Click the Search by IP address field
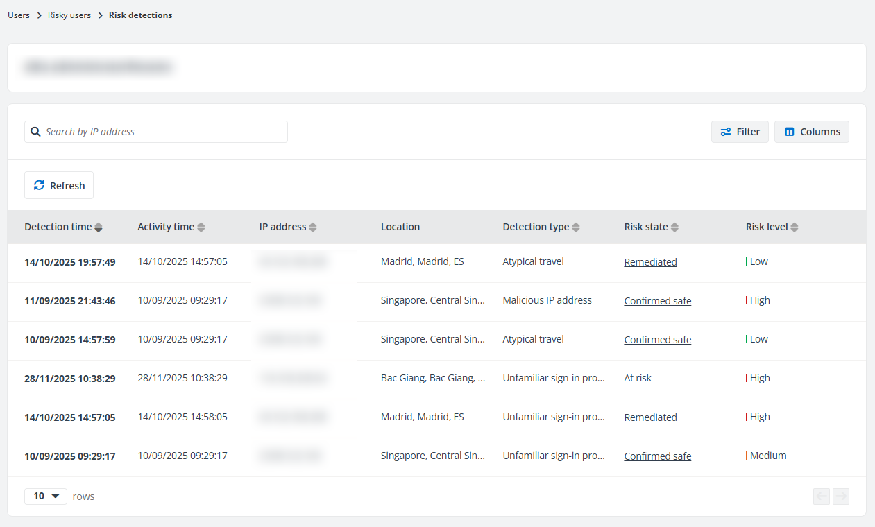Viewport: 875px width, 527px height. pyautogui.click(x=155, y=131)
